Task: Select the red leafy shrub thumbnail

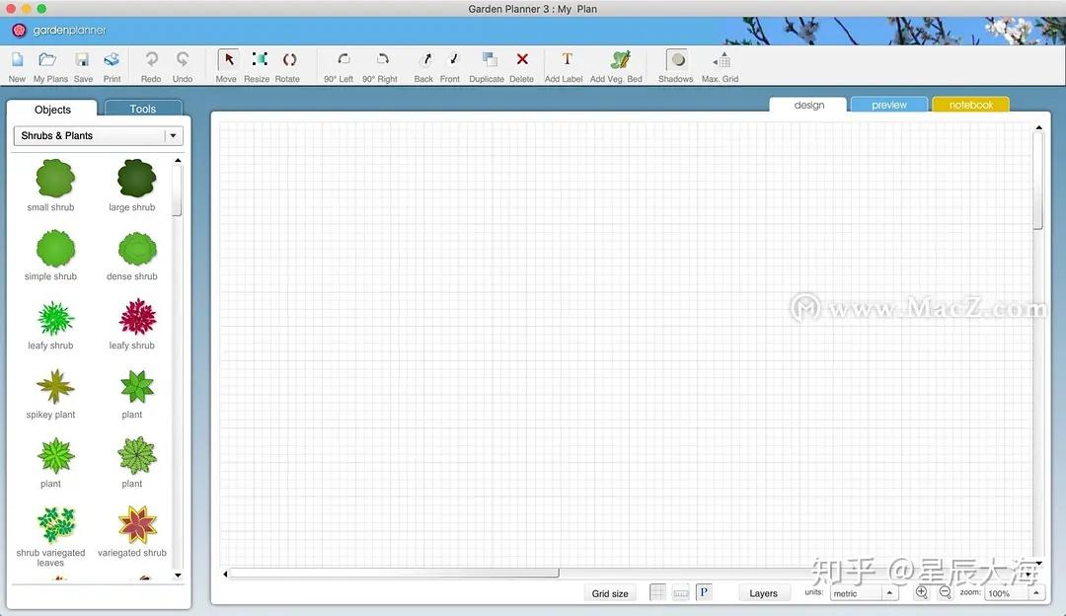Action: (x=135, y=318)
